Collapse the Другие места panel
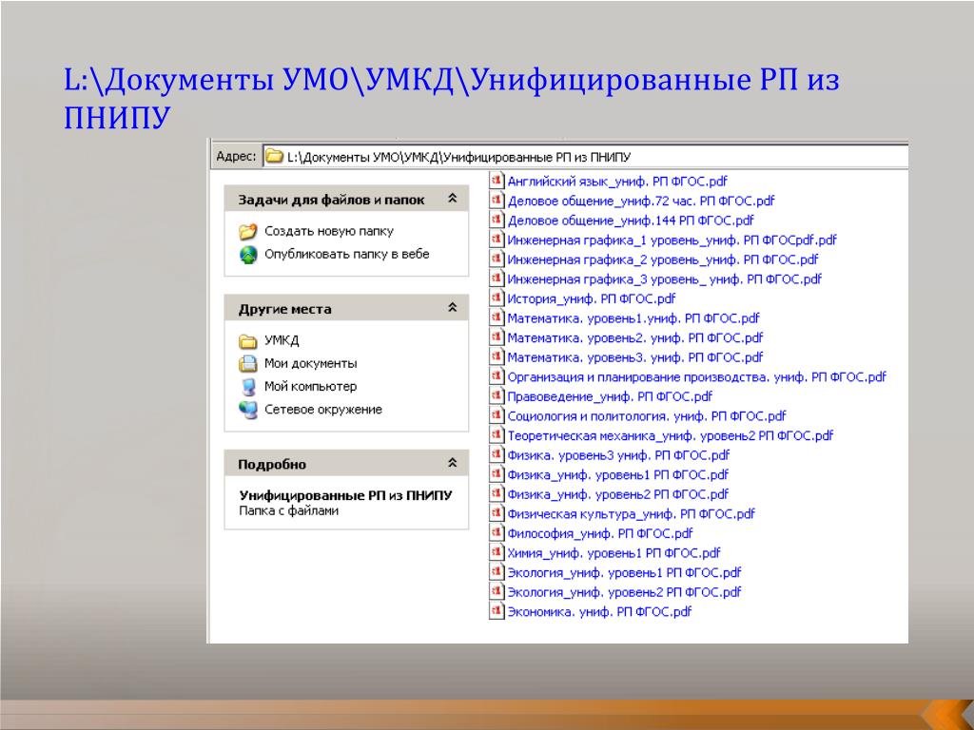This screenshot has width=974, height=730. click(452, 308)
